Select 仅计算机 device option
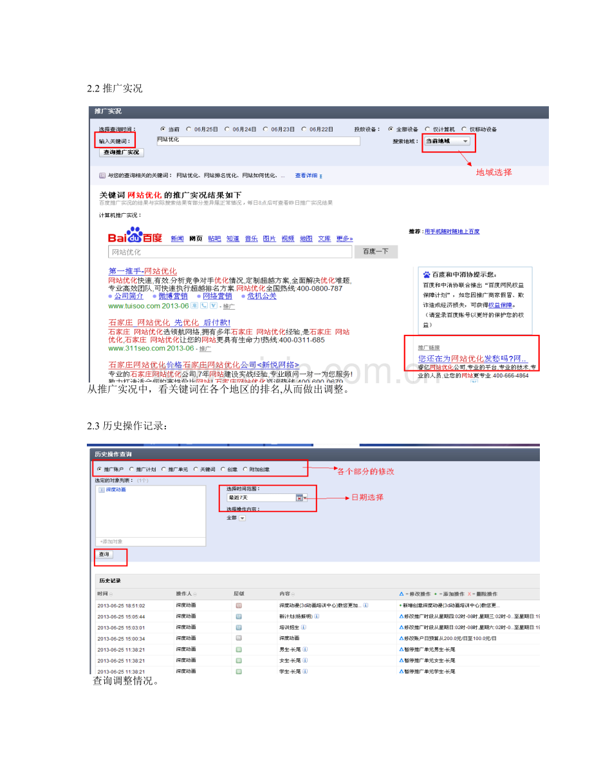Image resolution: width=592 pixels, height=767 pixels. [x=427, y=129]
